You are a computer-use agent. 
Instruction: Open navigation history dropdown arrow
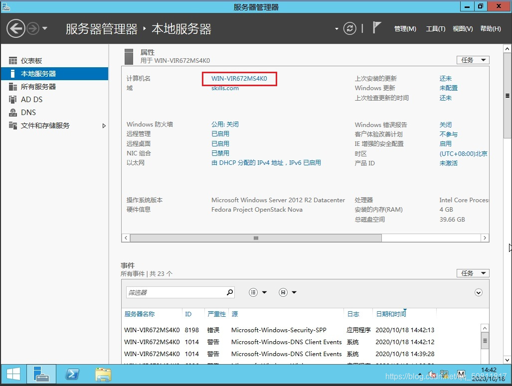pyautogui.click(x=45, y=28)
